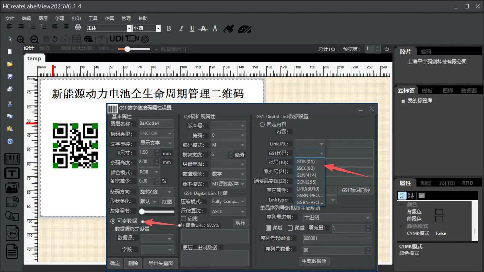Open the ChatGPT-style AI icon

[x=145, y=39]
